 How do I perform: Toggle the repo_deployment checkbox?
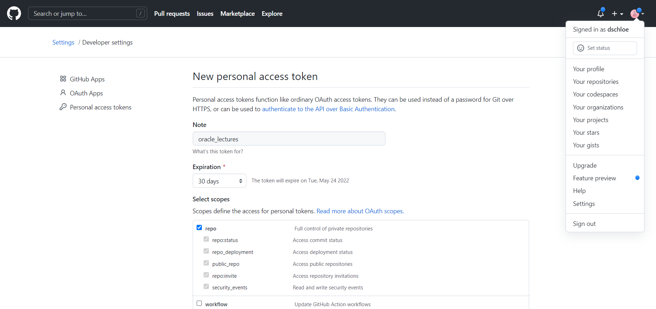[206, 251]
